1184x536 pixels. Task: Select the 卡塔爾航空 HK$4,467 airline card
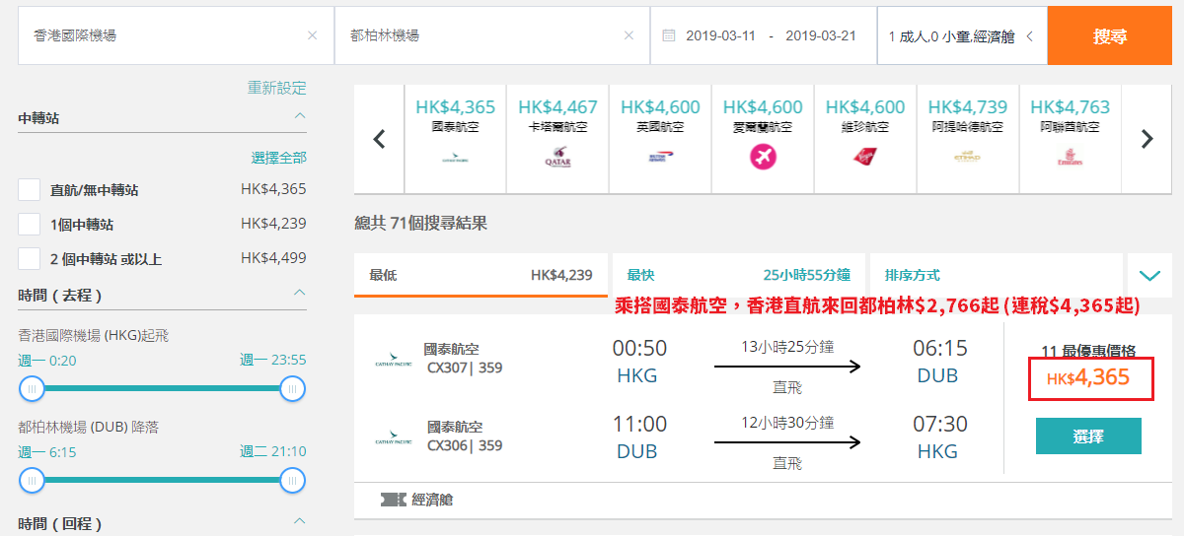(558, 139)
